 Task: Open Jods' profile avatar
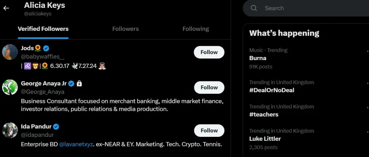[10, 52]
